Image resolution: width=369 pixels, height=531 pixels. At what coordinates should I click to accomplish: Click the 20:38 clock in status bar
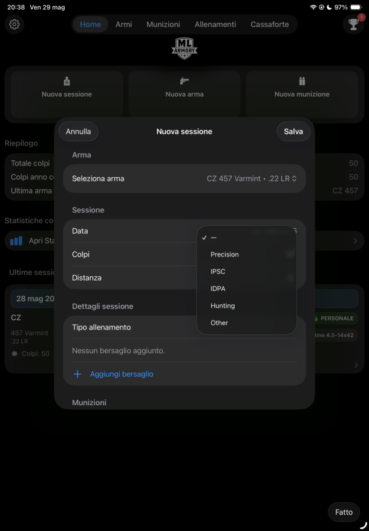[16, 7]
